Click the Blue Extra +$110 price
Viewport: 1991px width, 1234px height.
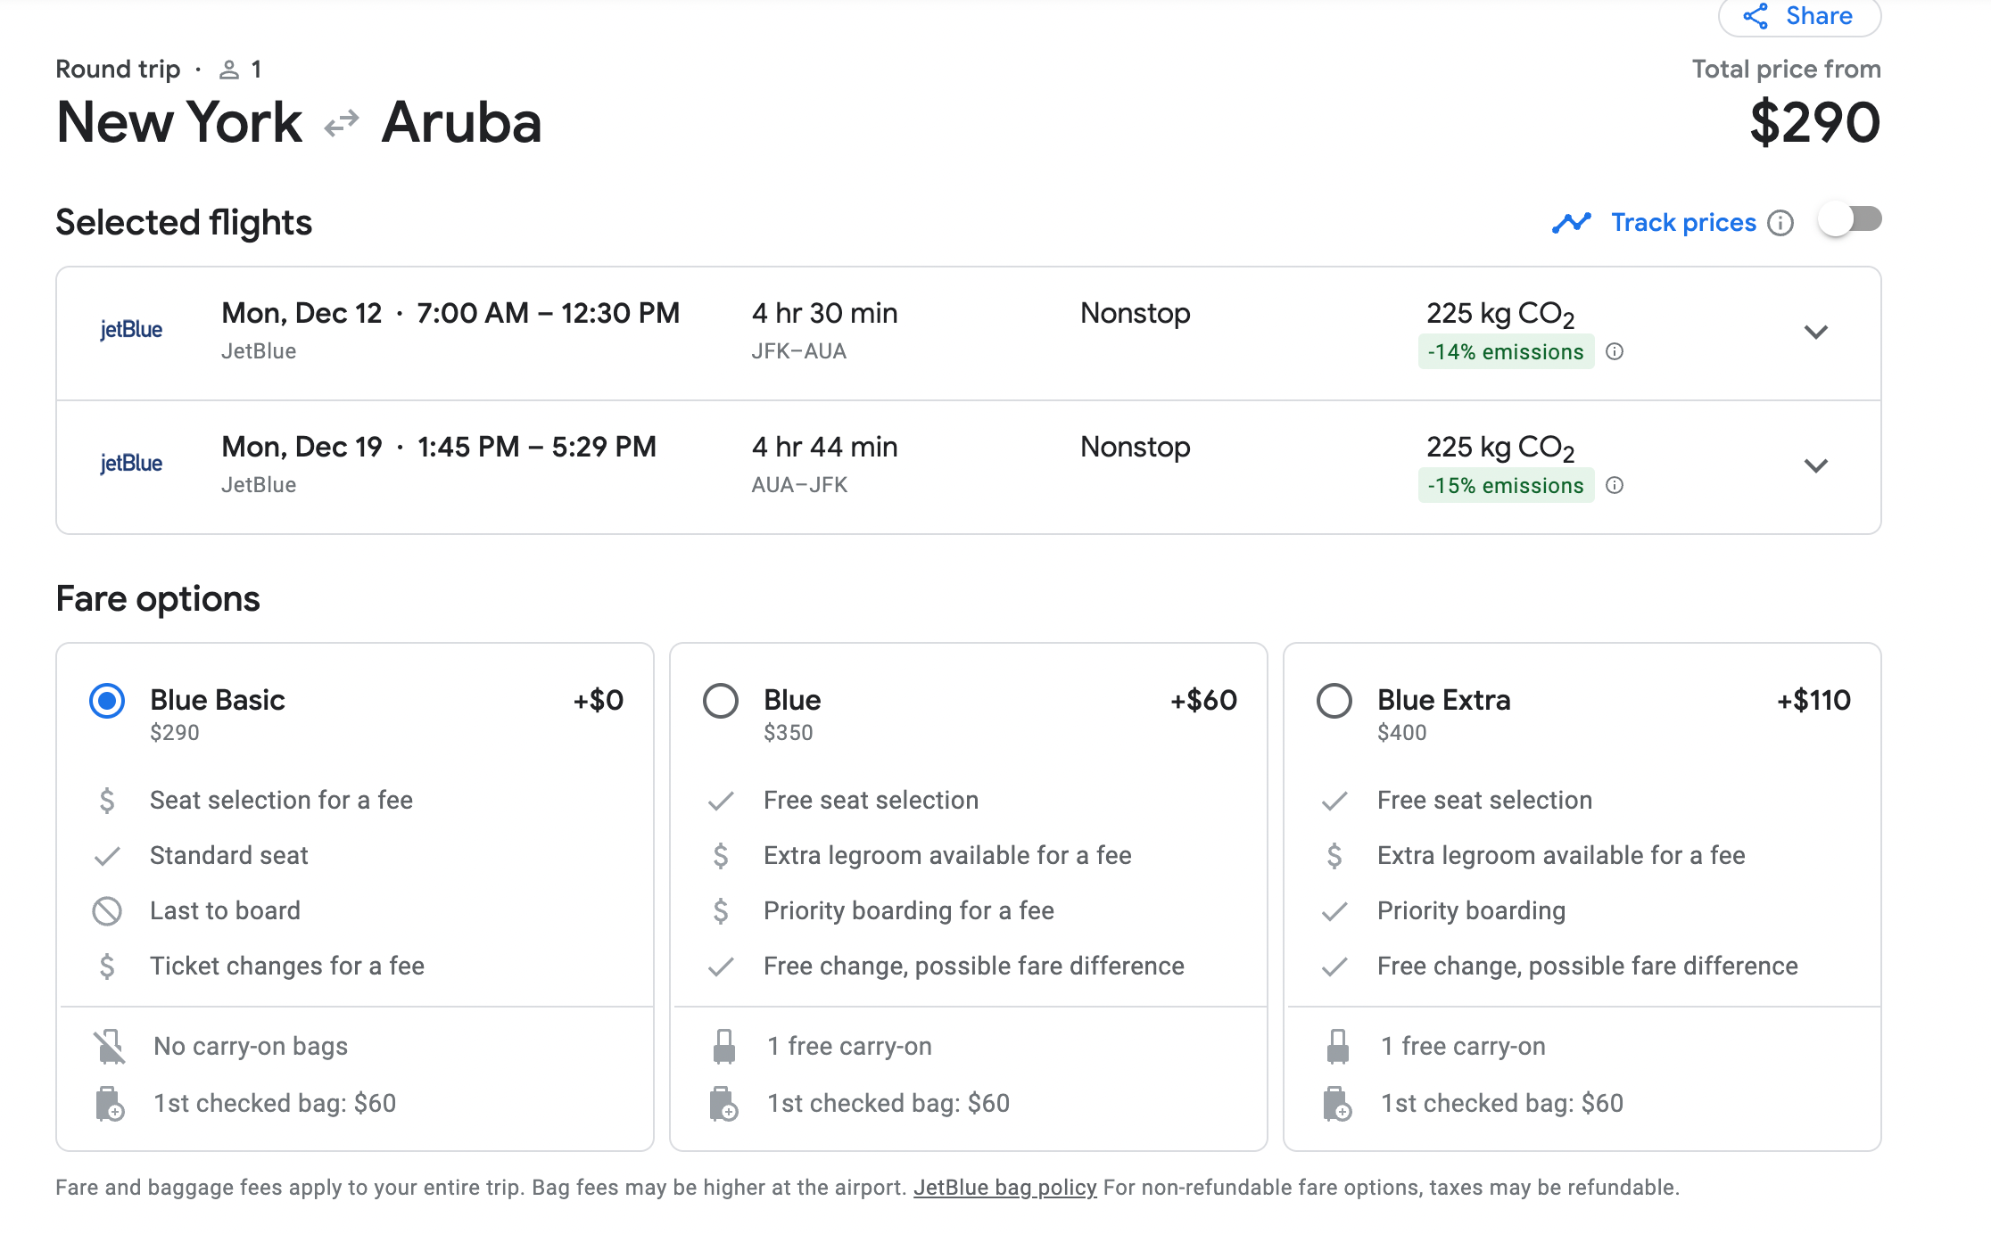pos(1813,701)
